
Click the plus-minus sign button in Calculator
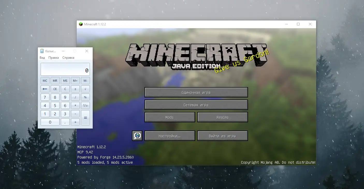click(75, 89)
